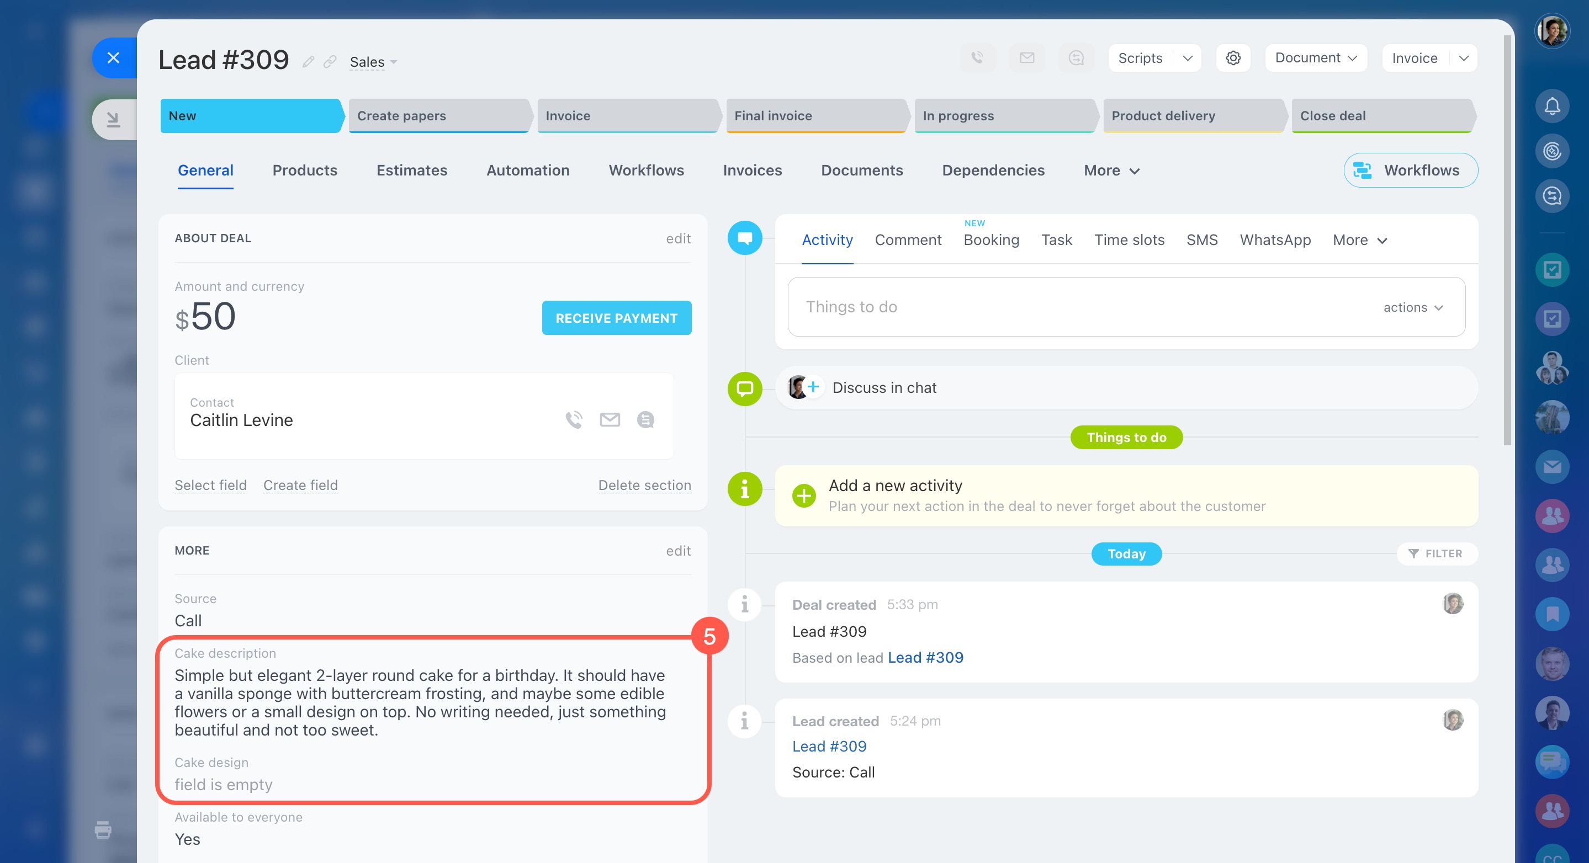Click the Create field link
1589x863 pixels.
click(x=300, y=485)
